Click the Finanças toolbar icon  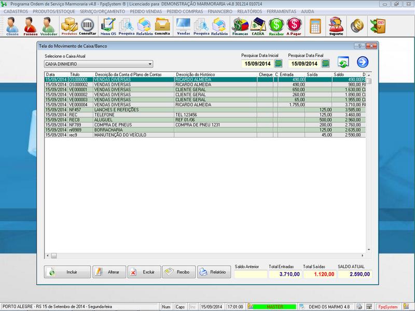[240, 26]
